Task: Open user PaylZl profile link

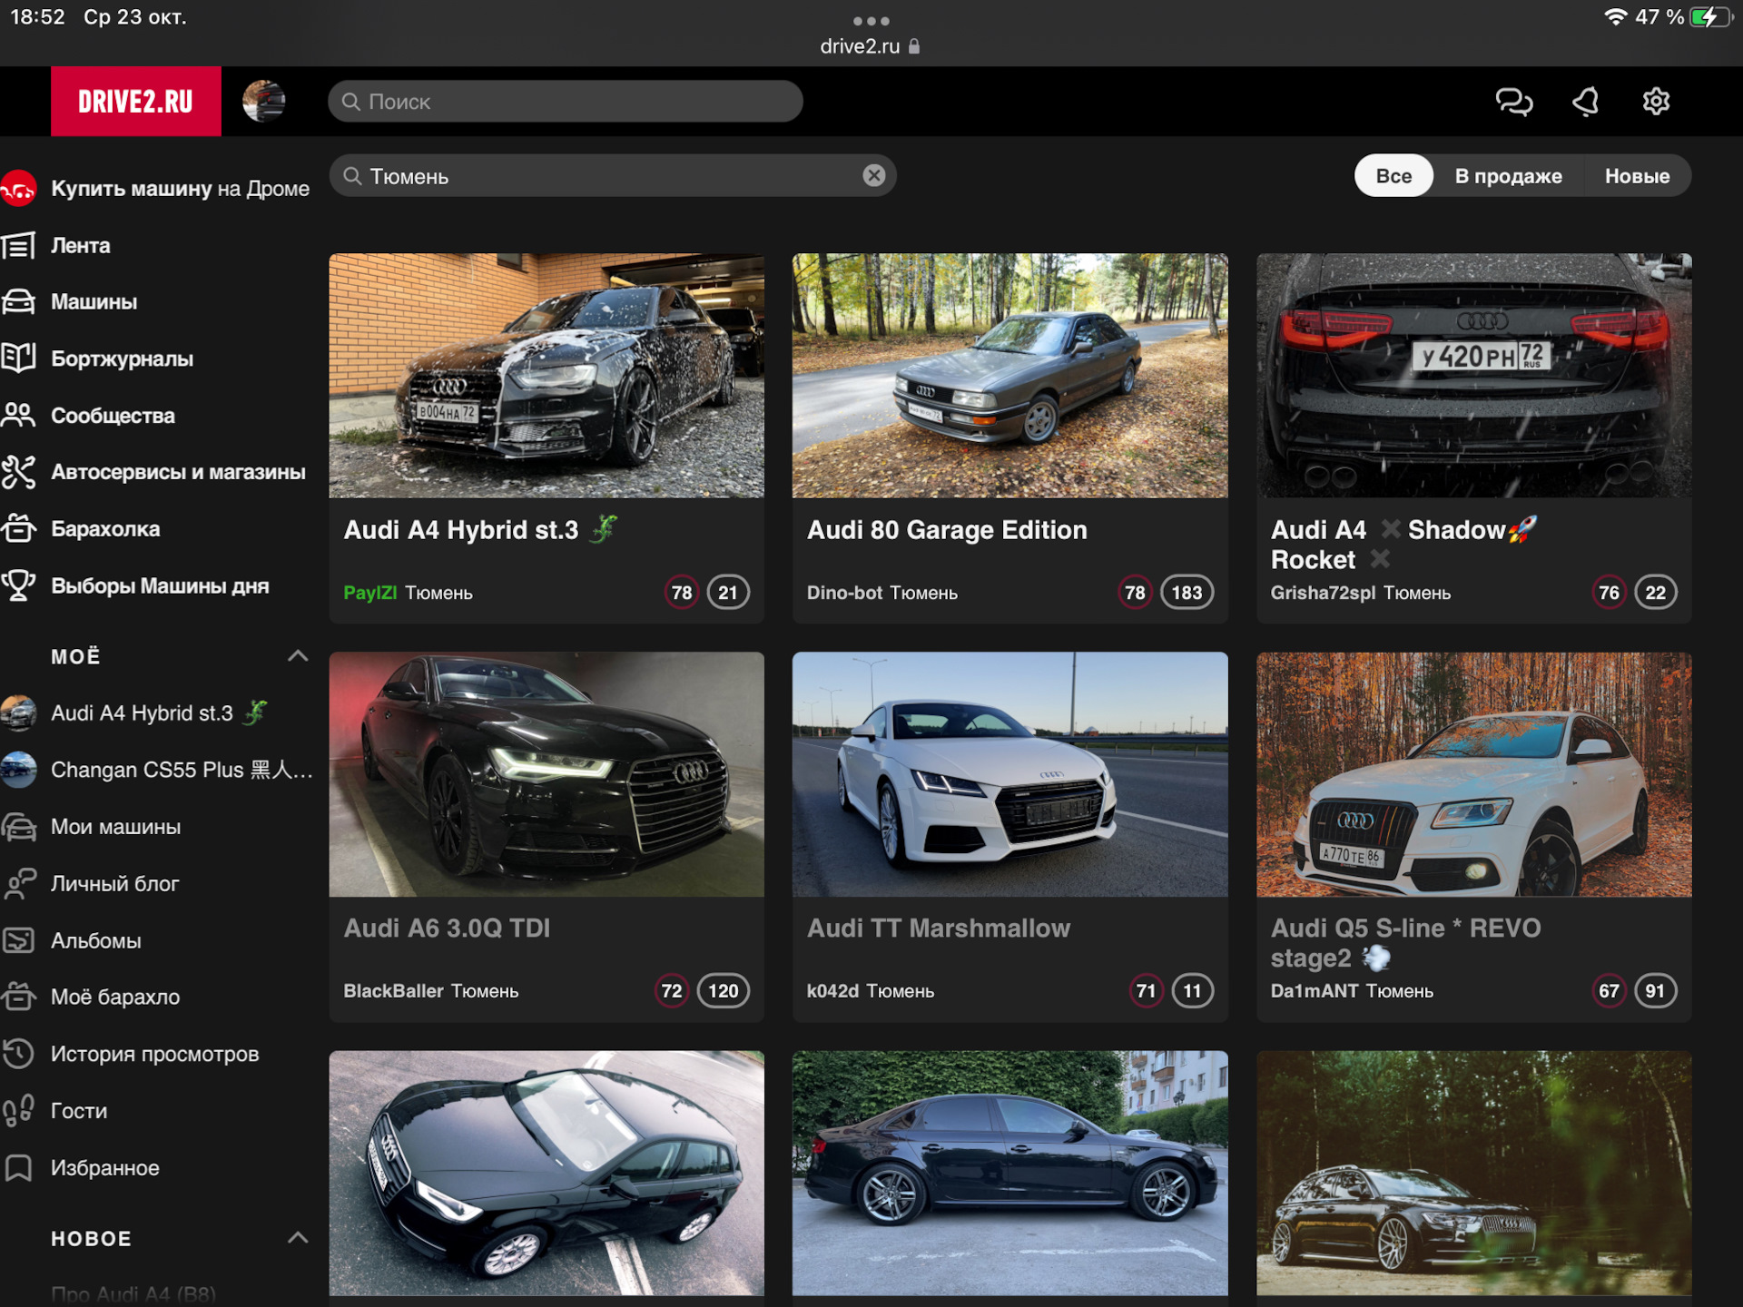Action: click(x=370, y=593)
